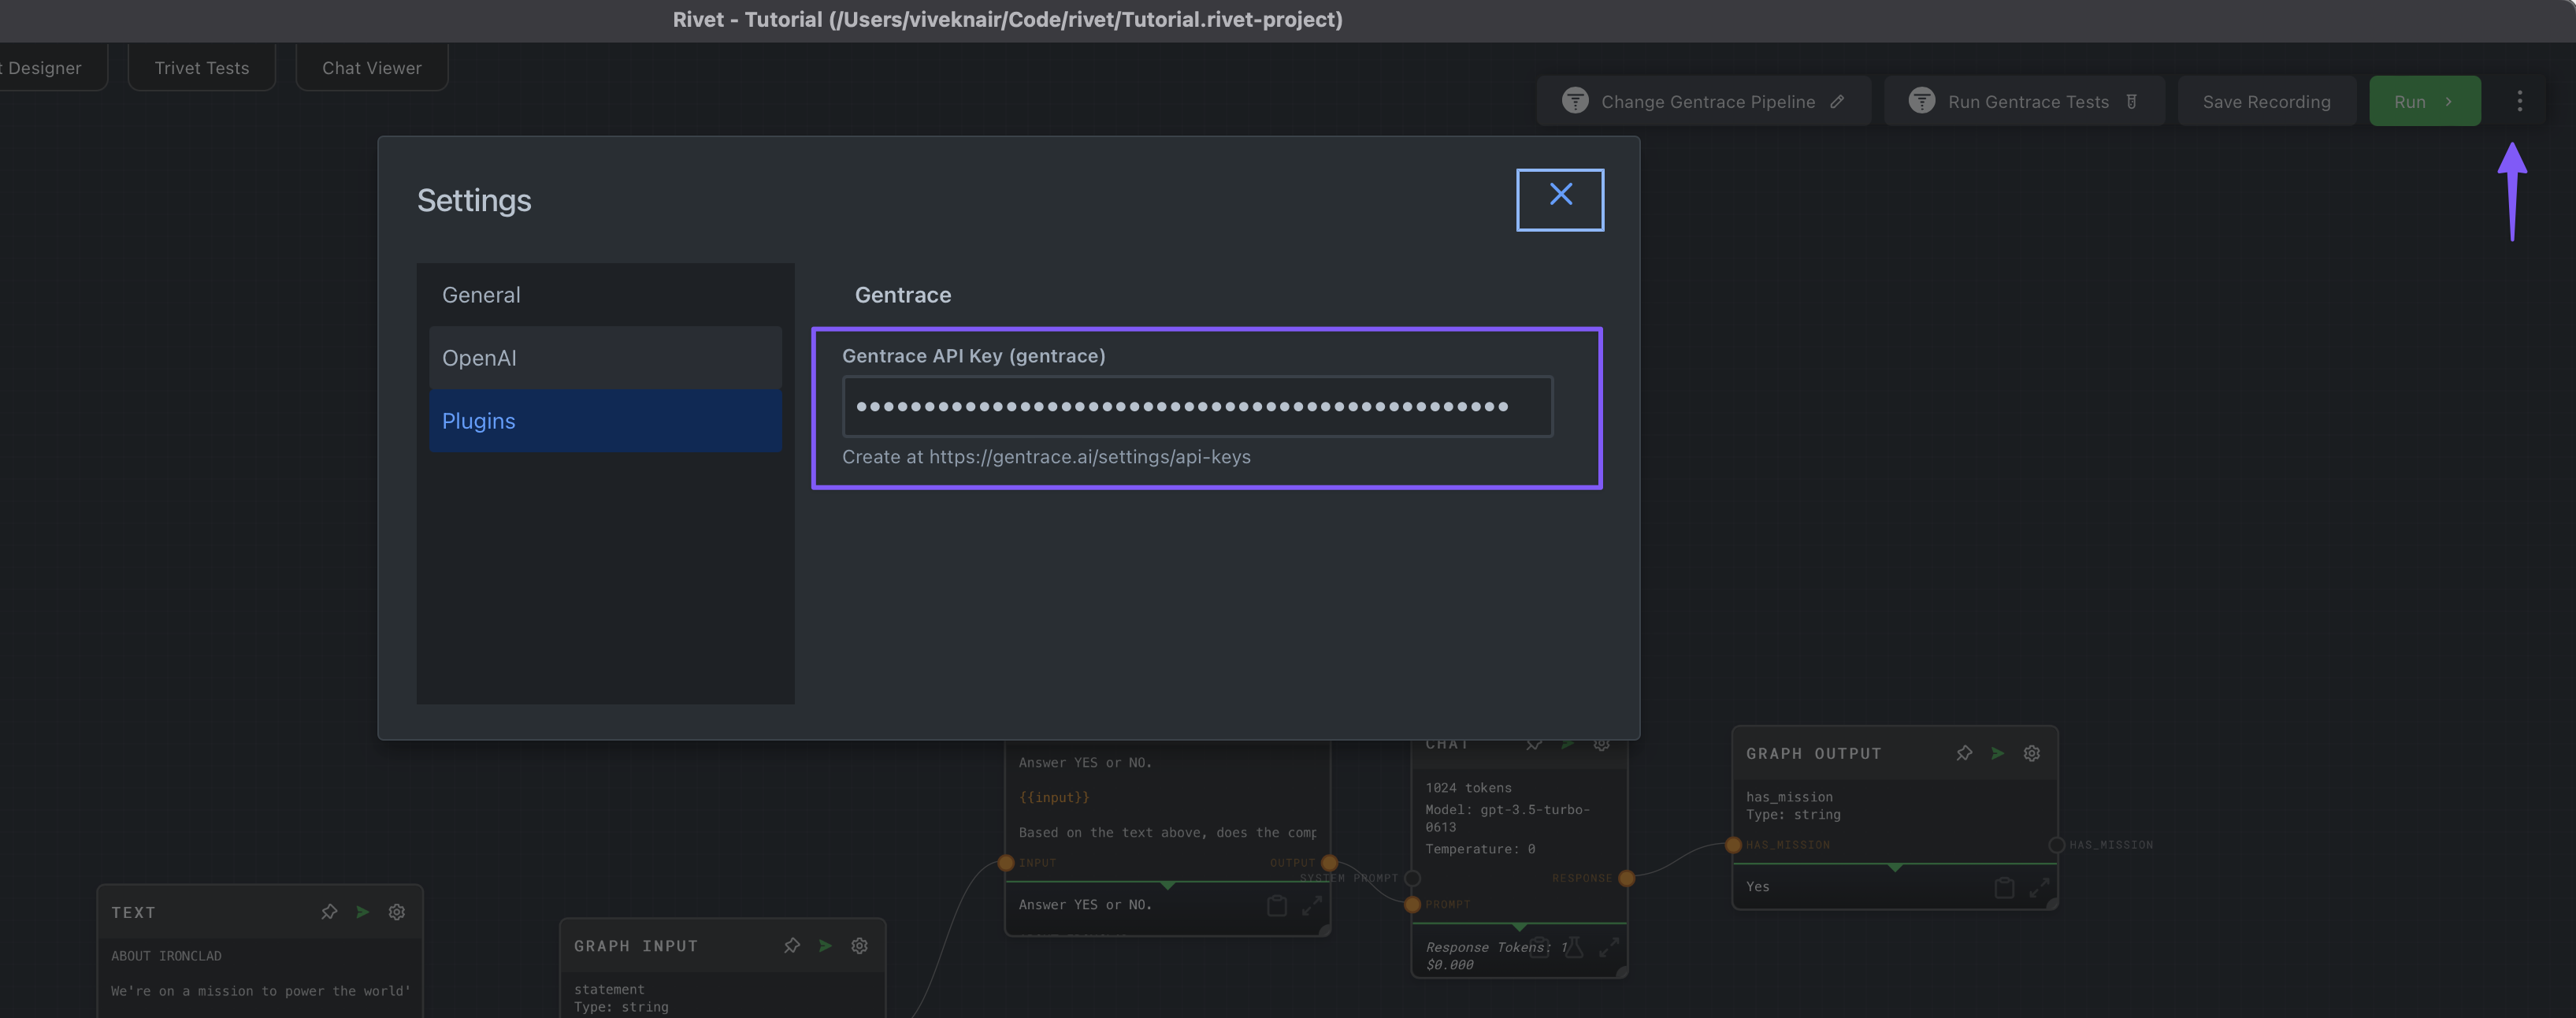2576x1018 pixels.
Task: Click Run Gentrace Tests button
Action: pyautogui.click(x=2024, y=101)
